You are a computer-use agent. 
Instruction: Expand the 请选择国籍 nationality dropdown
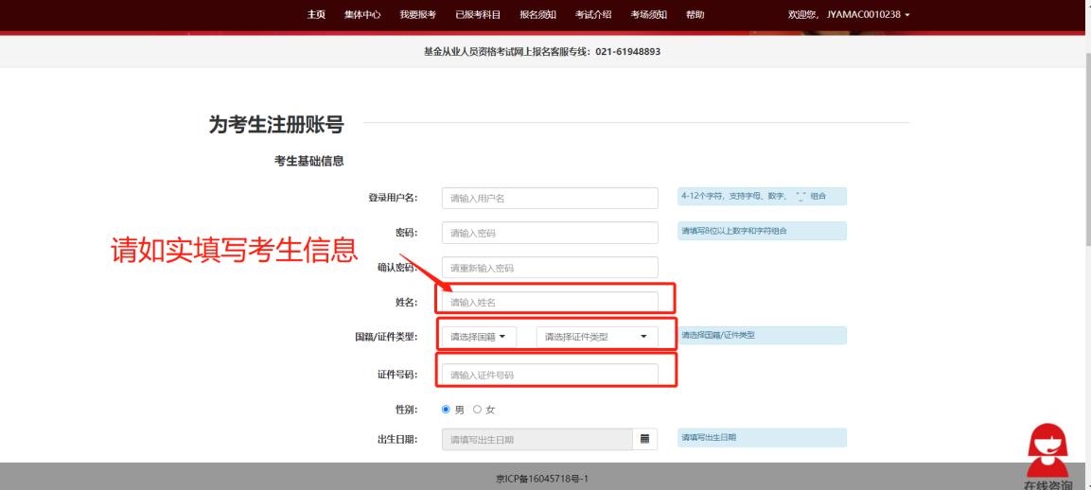coord(478,337)
